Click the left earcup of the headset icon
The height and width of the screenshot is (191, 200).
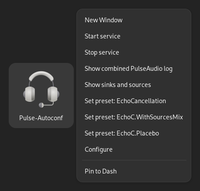(29, 94)
